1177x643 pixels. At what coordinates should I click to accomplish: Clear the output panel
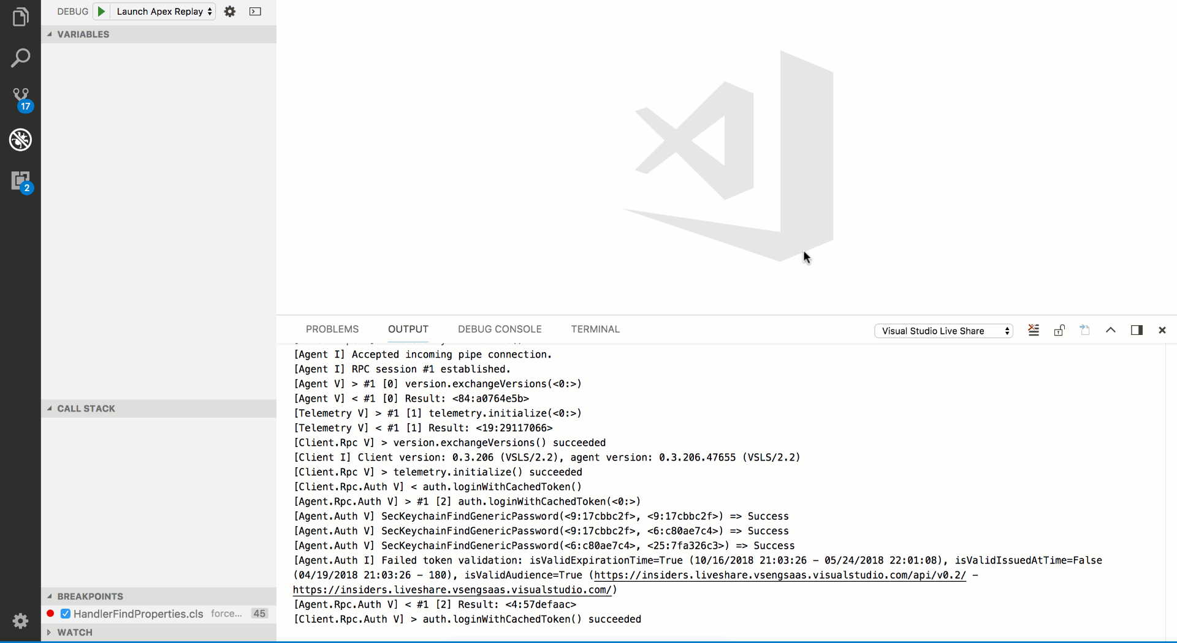[1034, 330]
